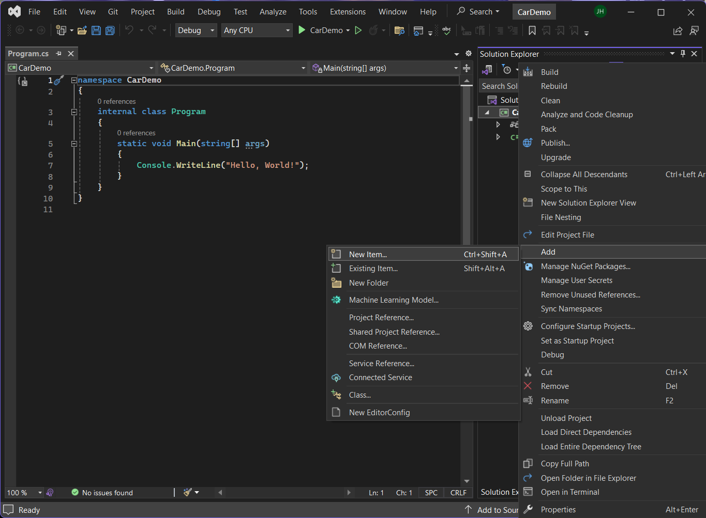Select New Item... from the Add submenu
The height and width of the screenshot is (518, 706).
tap(368, 254)
